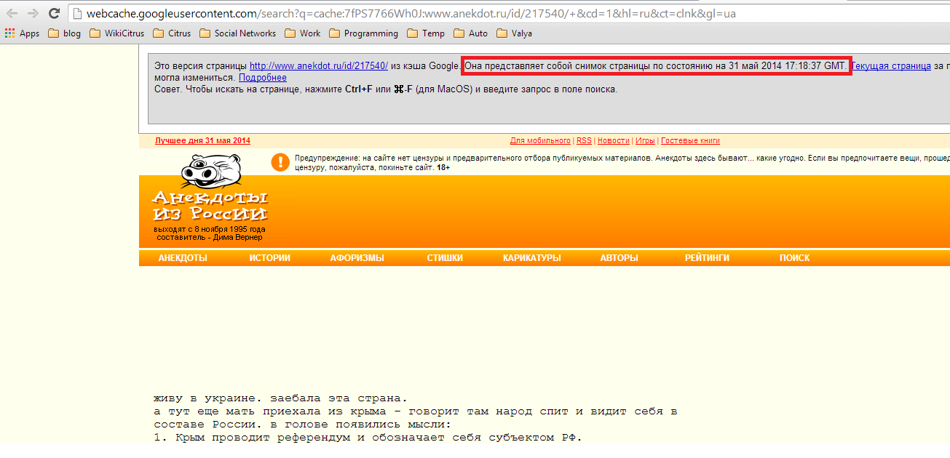This screenshot has width=950, height=458.
Task: Select the АВТОРЫ menu item
Action: pyautogui.click(x=620, y=258)
